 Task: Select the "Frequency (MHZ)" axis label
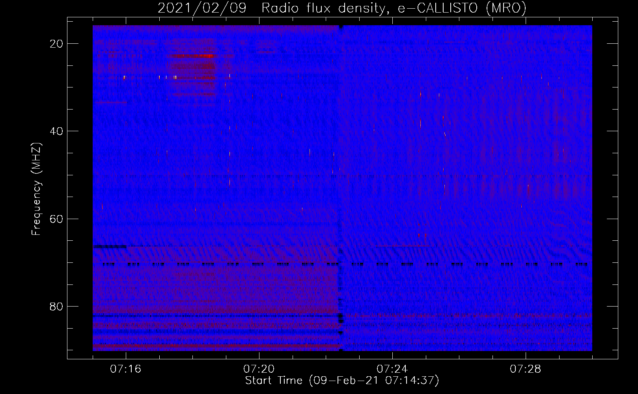(36, 189)
